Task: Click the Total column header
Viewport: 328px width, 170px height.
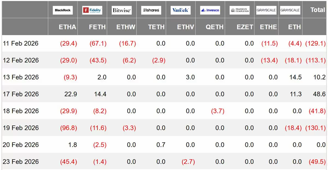Action: (318, 10)
